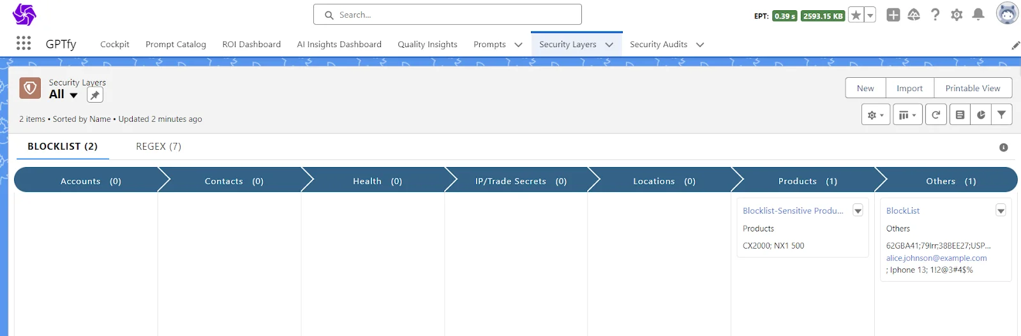The height and width of the screenshot is (336, 1021).
Task: Expand the All list view selector
Action: [x=73, y=95]
